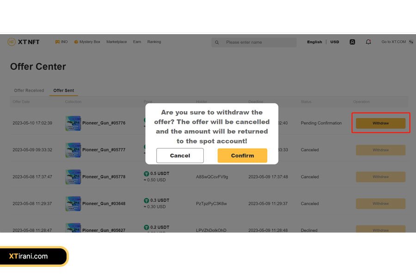Click the search name input field
Viewport: 416px width, 277px height.
pyautogui.click(x=259, y=42)
